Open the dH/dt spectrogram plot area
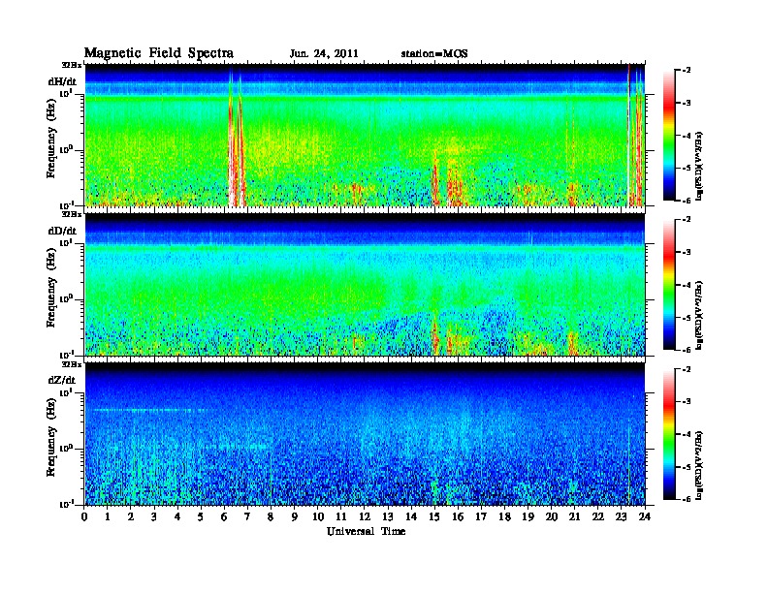This screenshot has width=768, height=593. 366,135
